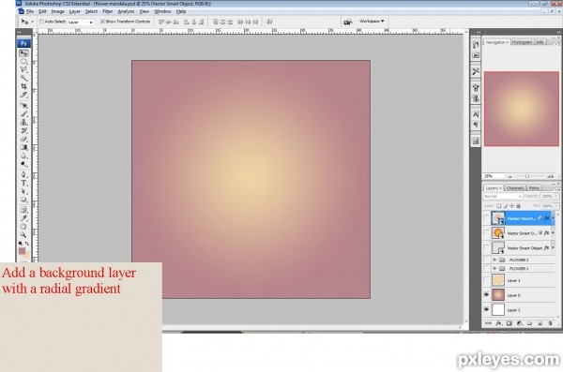Screen dimensions: 563x372
Task: Open the layer blend mode dropdown
Action: click(x=502, y=196)
